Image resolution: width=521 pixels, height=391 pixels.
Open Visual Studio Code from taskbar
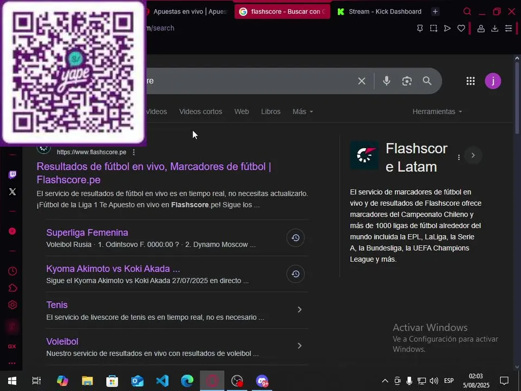click(162, 381)
